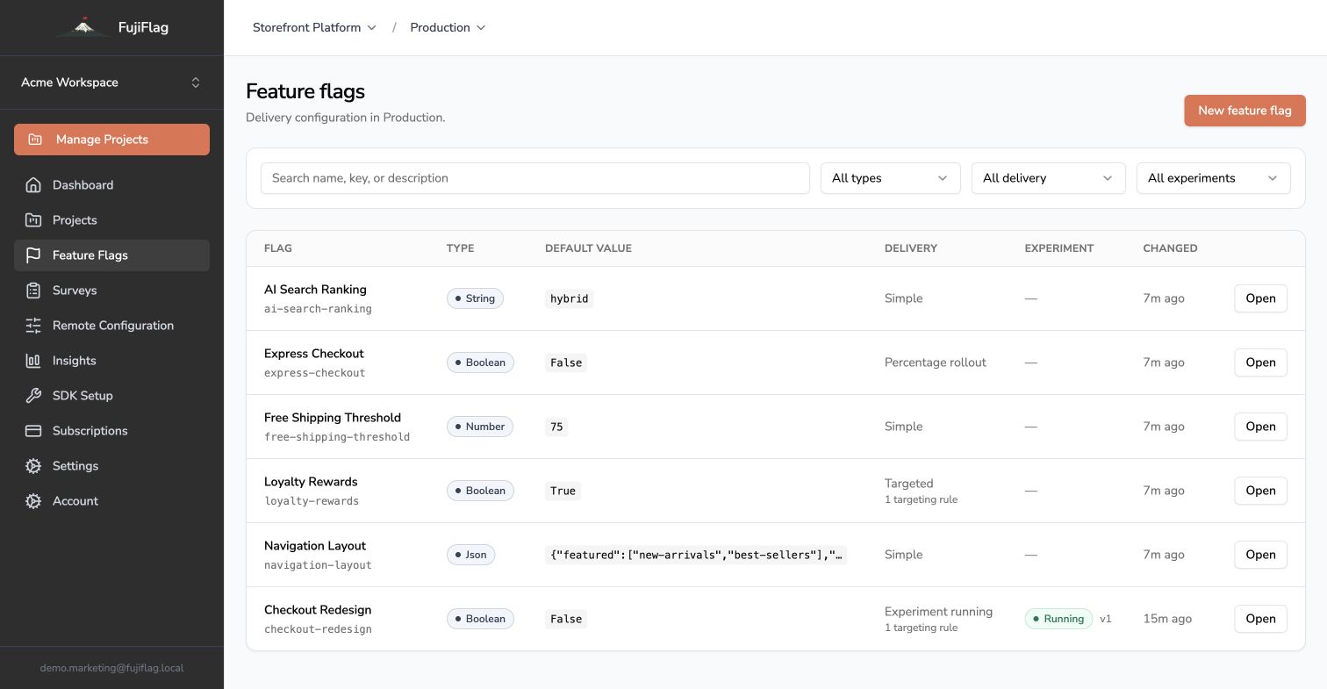Open the Storefront Platform project dropdown
The height and width of the screenshot is (689, 1327).
pyautogui.click(x=314, y=27)
